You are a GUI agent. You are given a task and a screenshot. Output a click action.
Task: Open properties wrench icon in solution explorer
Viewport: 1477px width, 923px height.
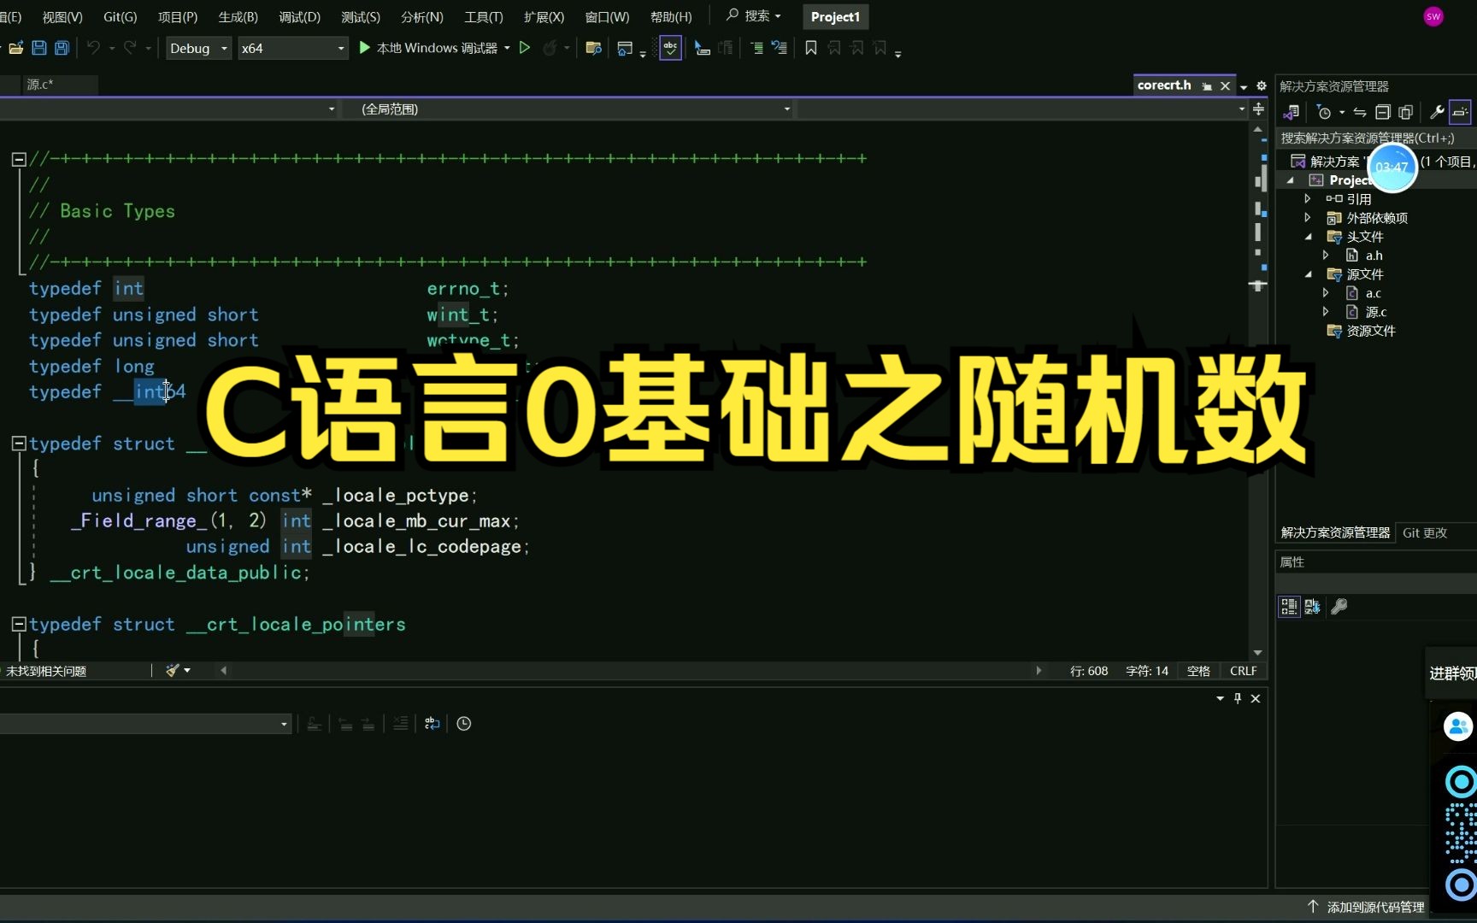(x=1437, y=112)
